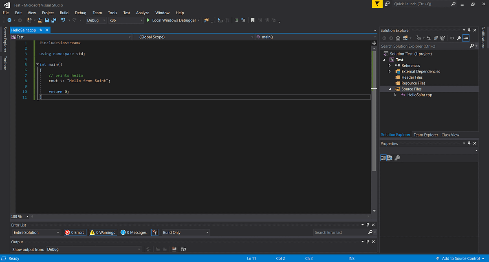This screenshot has height=262, width=489.
Task: Open the New Project toolbar icon
Action: pos(29,20)
